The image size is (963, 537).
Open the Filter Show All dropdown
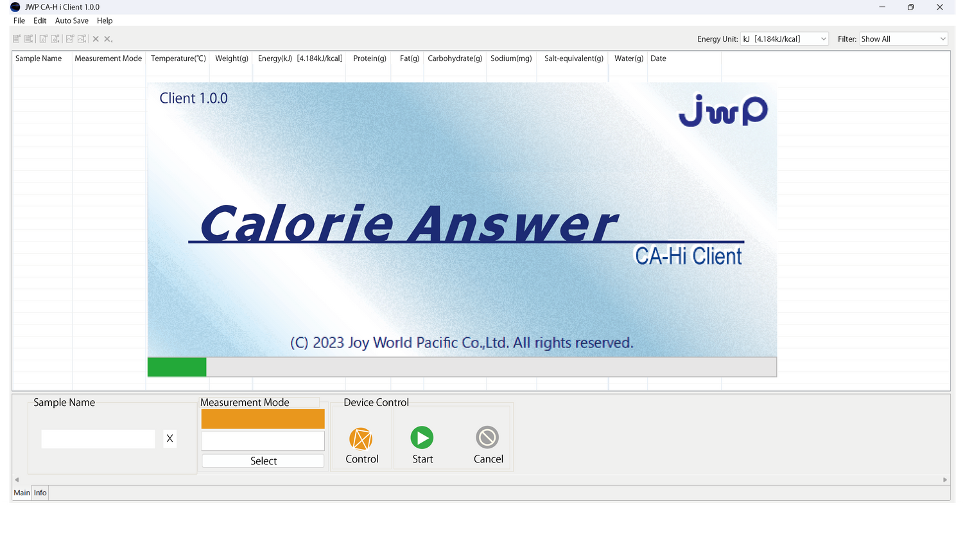point(904,39)
